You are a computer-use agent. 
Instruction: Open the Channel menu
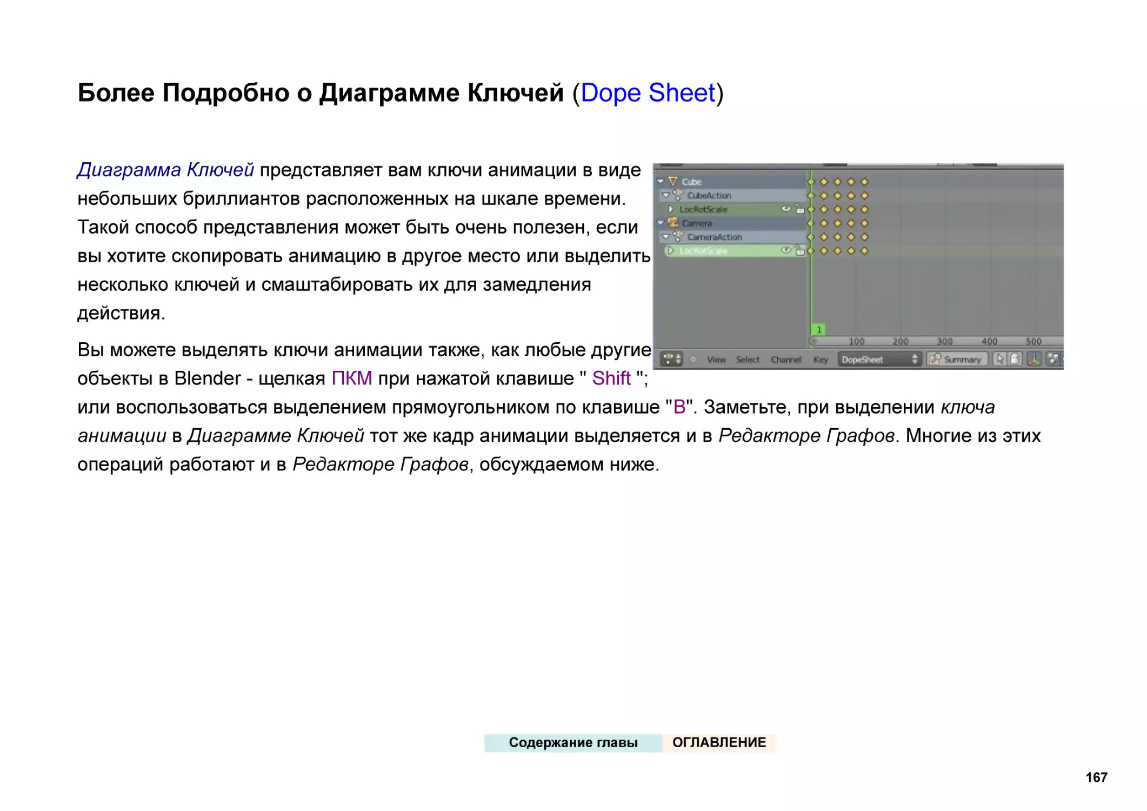coord(786,360)
